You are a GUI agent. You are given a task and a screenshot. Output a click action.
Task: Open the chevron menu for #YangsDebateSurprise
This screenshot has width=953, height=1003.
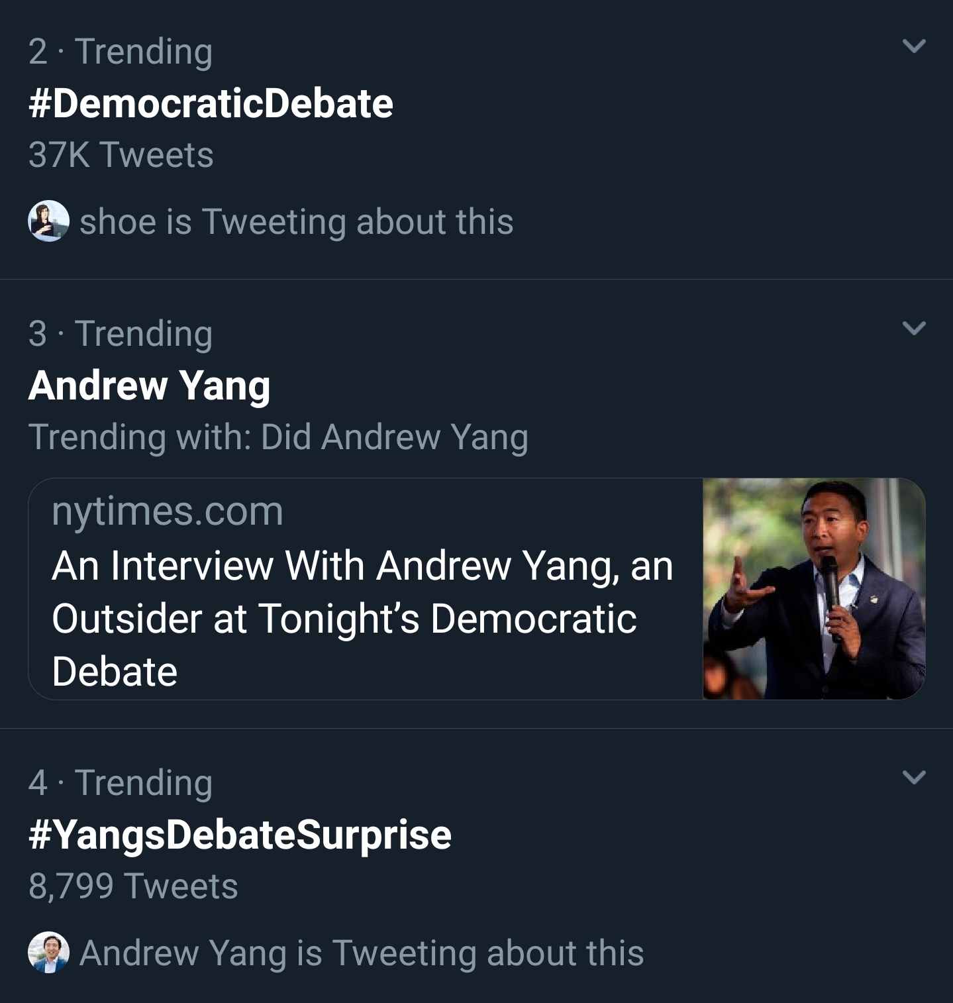[x=914, y=776]
